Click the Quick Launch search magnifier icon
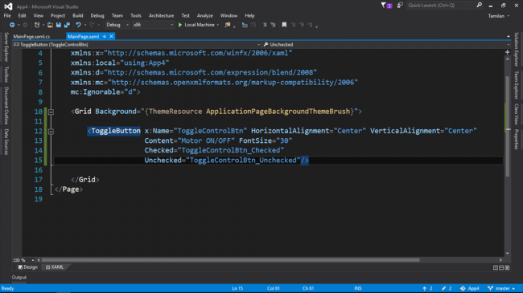523x293 pixels. click(480, 5)
